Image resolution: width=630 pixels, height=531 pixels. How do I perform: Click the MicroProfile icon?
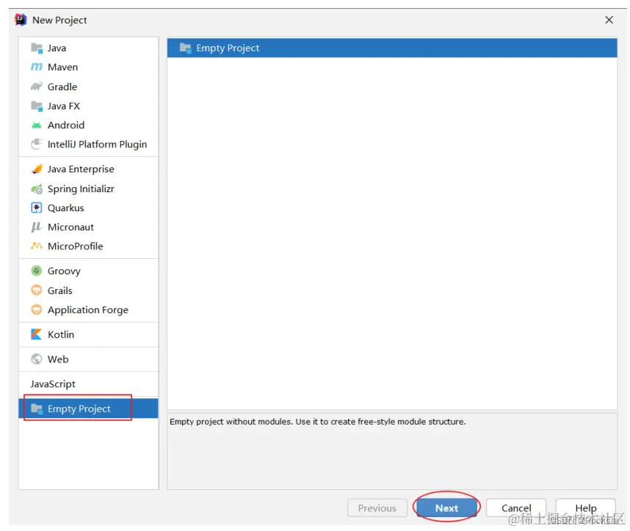(37, 246)
